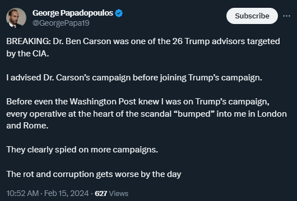This screenshot has height=201, width=297.
Task: Click the line 'and Rome.'
Action: coord(27,126)
